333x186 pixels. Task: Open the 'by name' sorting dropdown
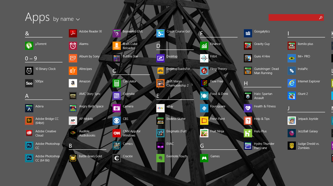pyautogui.click(x=66, y=19)
